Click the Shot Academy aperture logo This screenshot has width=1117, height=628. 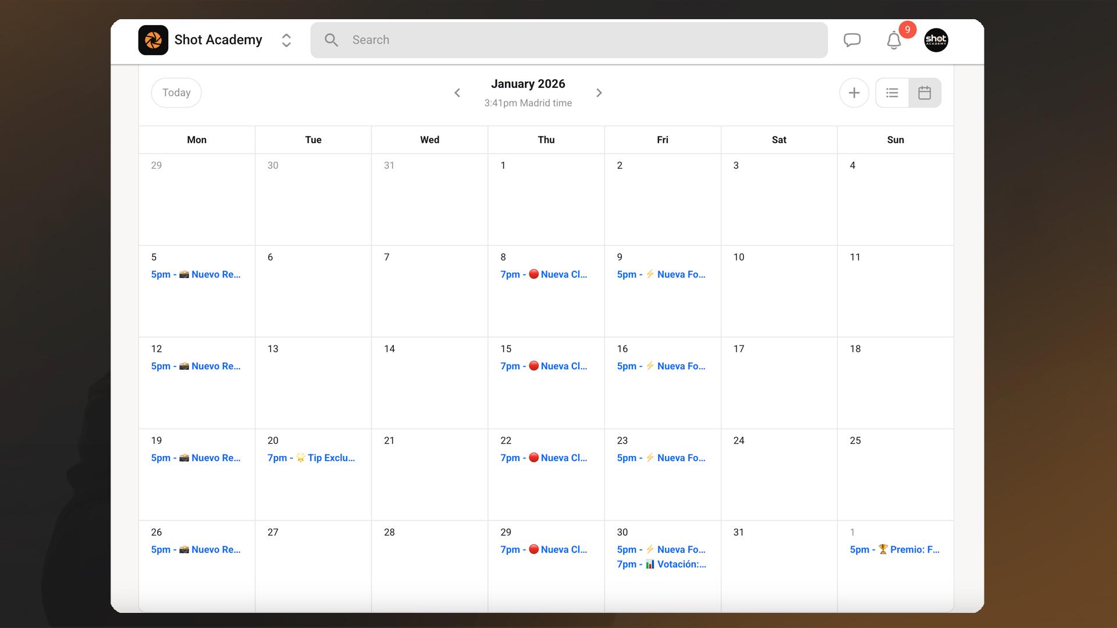[x=153, y=40]
